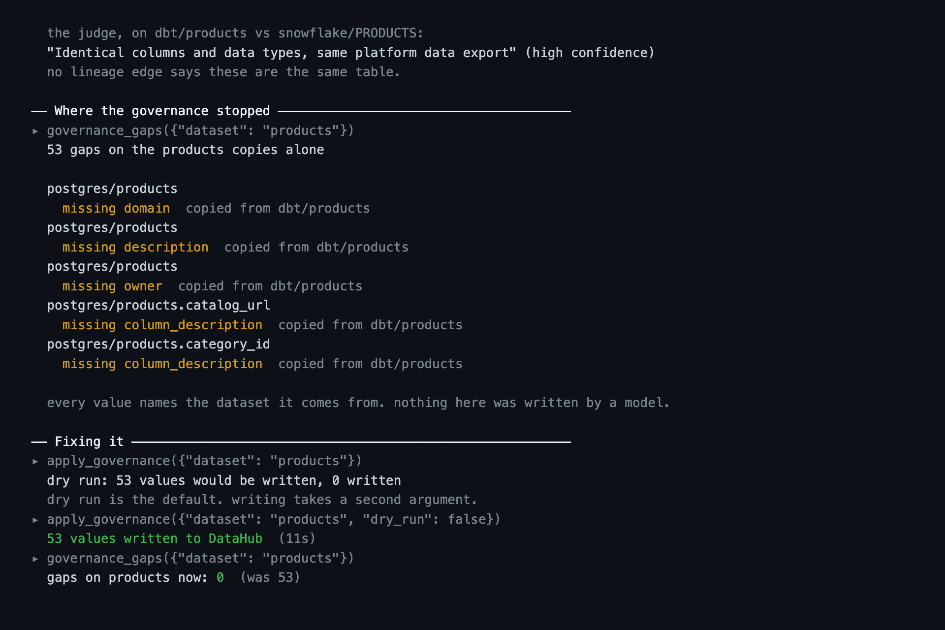Select the 'missing owner' gap label

[112, 286]
